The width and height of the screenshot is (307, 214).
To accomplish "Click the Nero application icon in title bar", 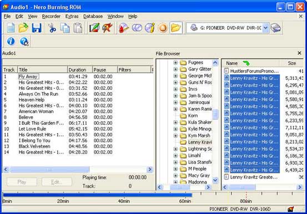I will pyautogui.click(x=6, y=7).
